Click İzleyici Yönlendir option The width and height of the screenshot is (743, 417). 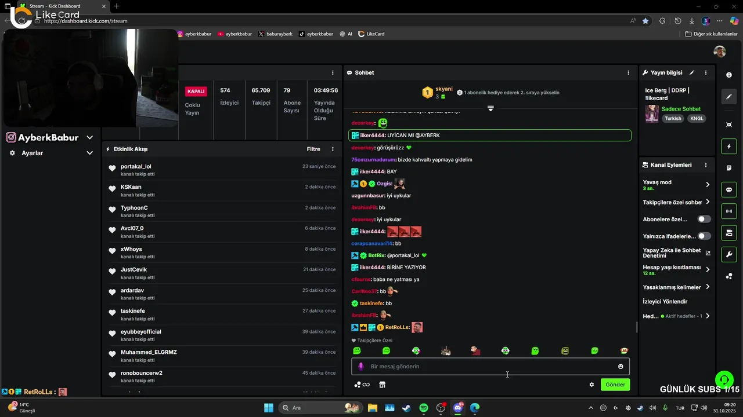[x=665, y=302]
